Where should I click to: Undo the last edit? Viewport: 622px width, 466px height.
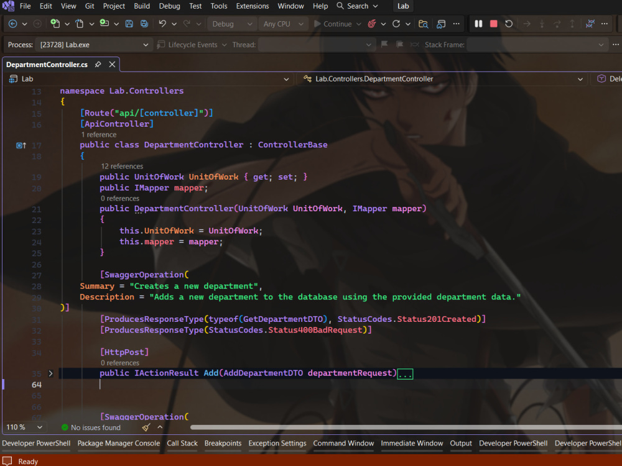[162, 24]
